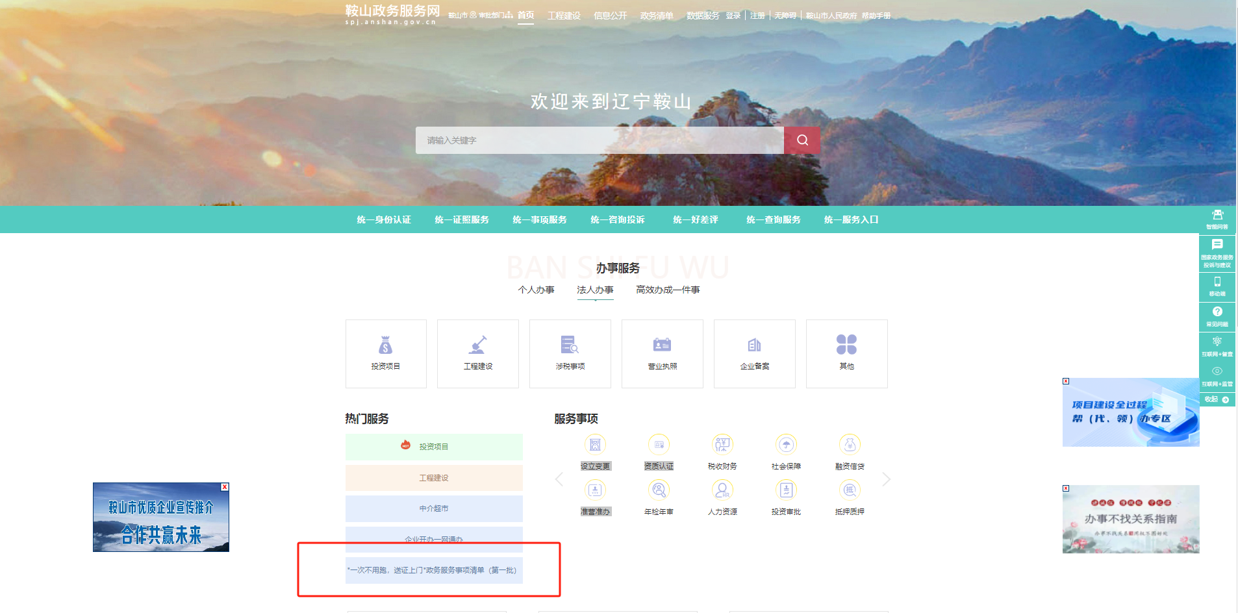The image size is (1238, 613).
Task: Open the 智能问答 assistant icon
Action: click(x=1217, y=216)
